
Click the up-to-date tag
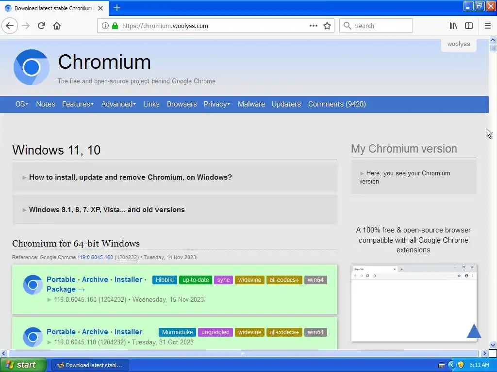pos(196,280)
